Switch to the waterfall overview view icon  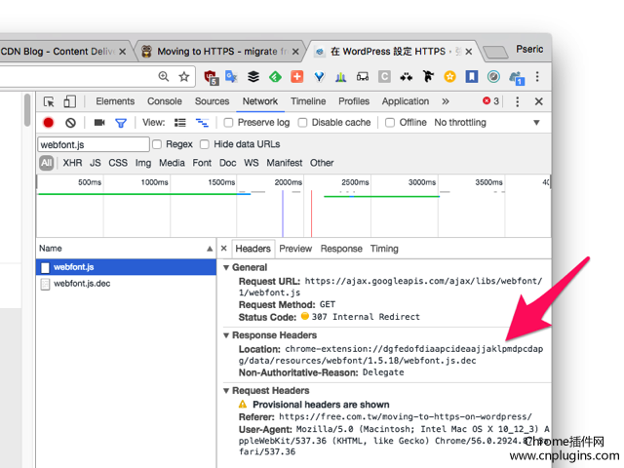pos(202,123)
